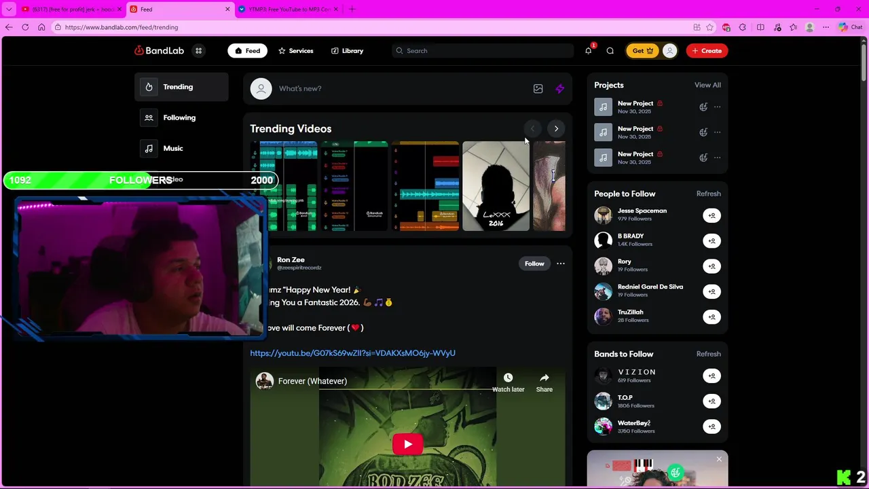The height and width of the screenshot is (489, 869).
Task: Click the What's new post field
Action: tap(401, 88)
